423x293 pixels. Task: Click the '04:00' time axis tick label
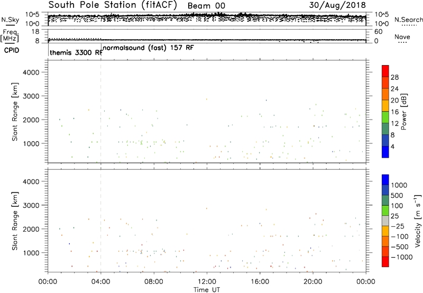[x=100, y=282]
